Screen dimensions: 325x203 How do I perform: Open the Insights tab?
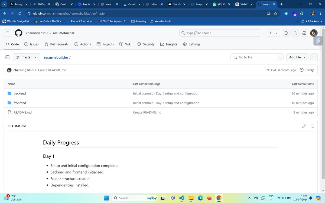click(168, 44)
